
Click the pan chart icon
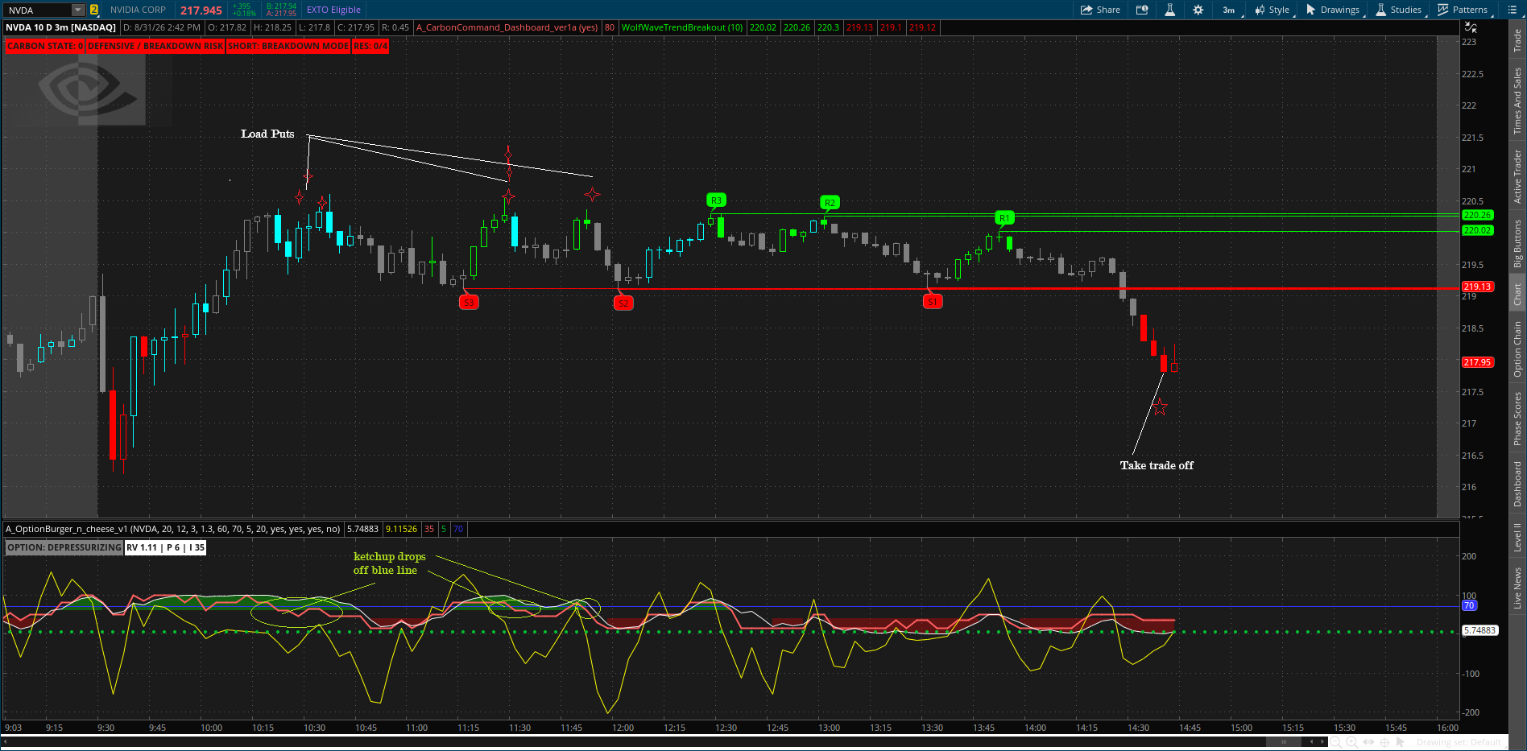(1368, 742)
